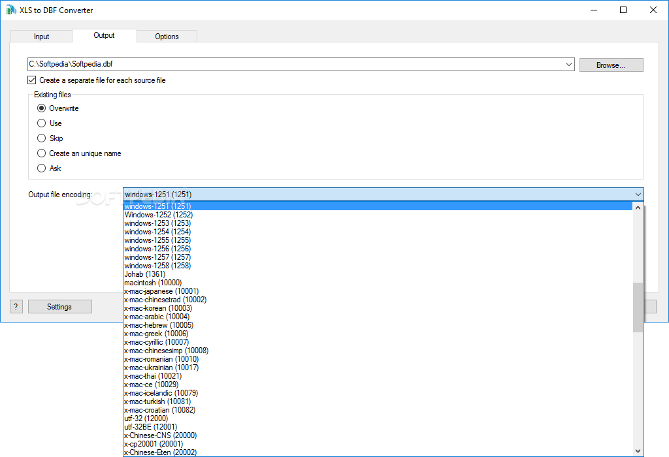Click the question mark help button
Screen dimensions: 669x457
[16, 306]
